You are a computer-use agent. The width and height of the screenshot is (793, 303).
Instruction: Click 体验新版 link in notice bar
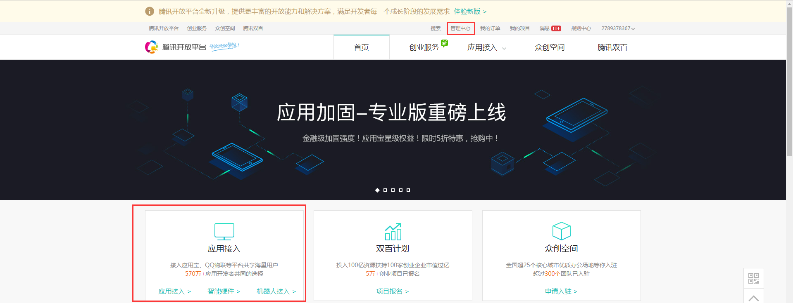click(470, 12)
